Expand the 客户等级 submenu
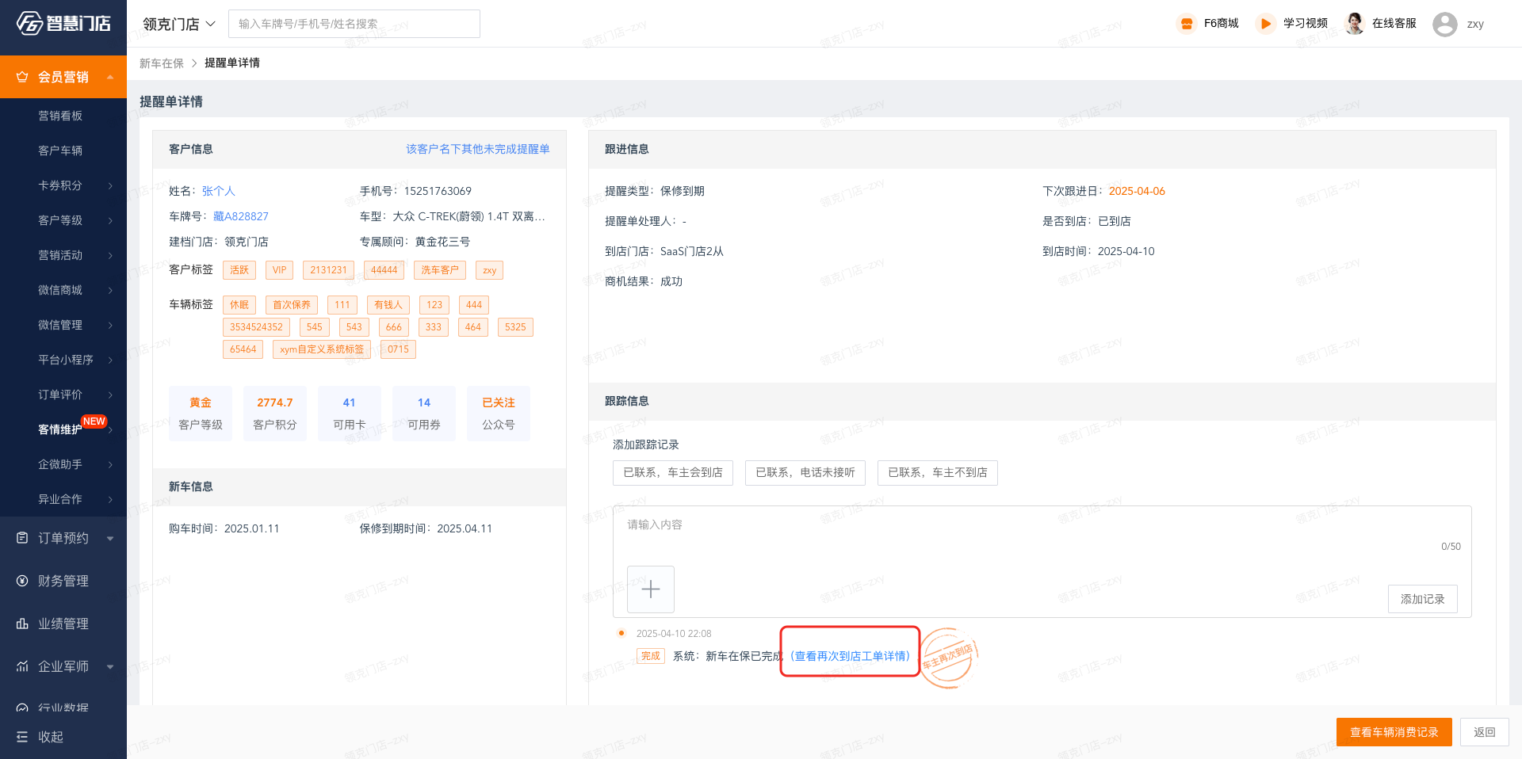1522x759 pixels. (x=110, y=220)
